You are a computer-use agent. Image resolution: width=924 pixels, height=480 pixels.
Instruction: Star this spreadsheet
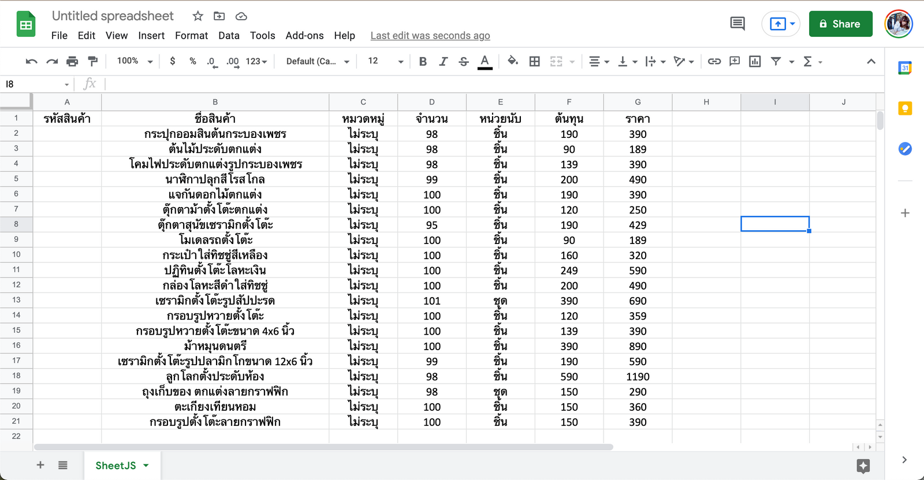pos(198,16)
